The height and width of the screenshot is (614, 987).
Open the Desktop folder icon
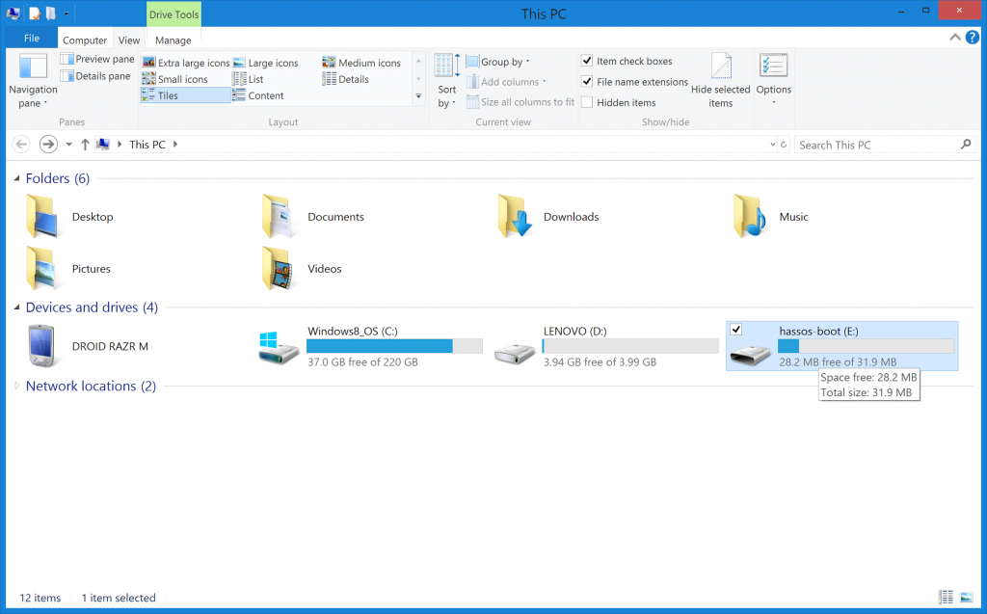tap(42, 217)
